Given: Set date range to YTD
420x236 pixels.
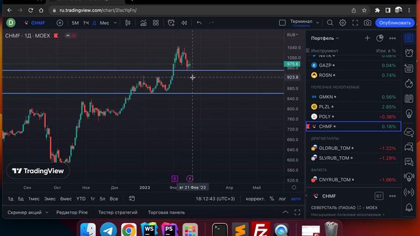Looking at the screenshot, I should tap(81, 199).
